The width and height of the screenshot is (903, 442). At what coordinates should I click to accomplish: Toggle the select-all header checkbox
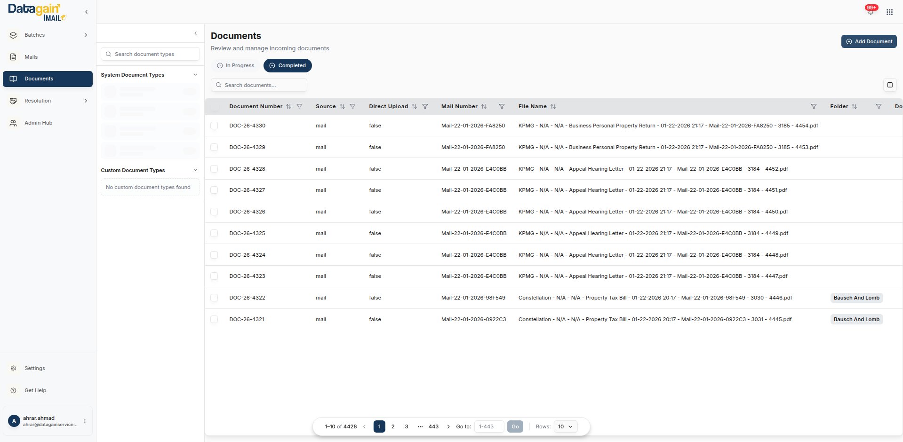[215, 107]
